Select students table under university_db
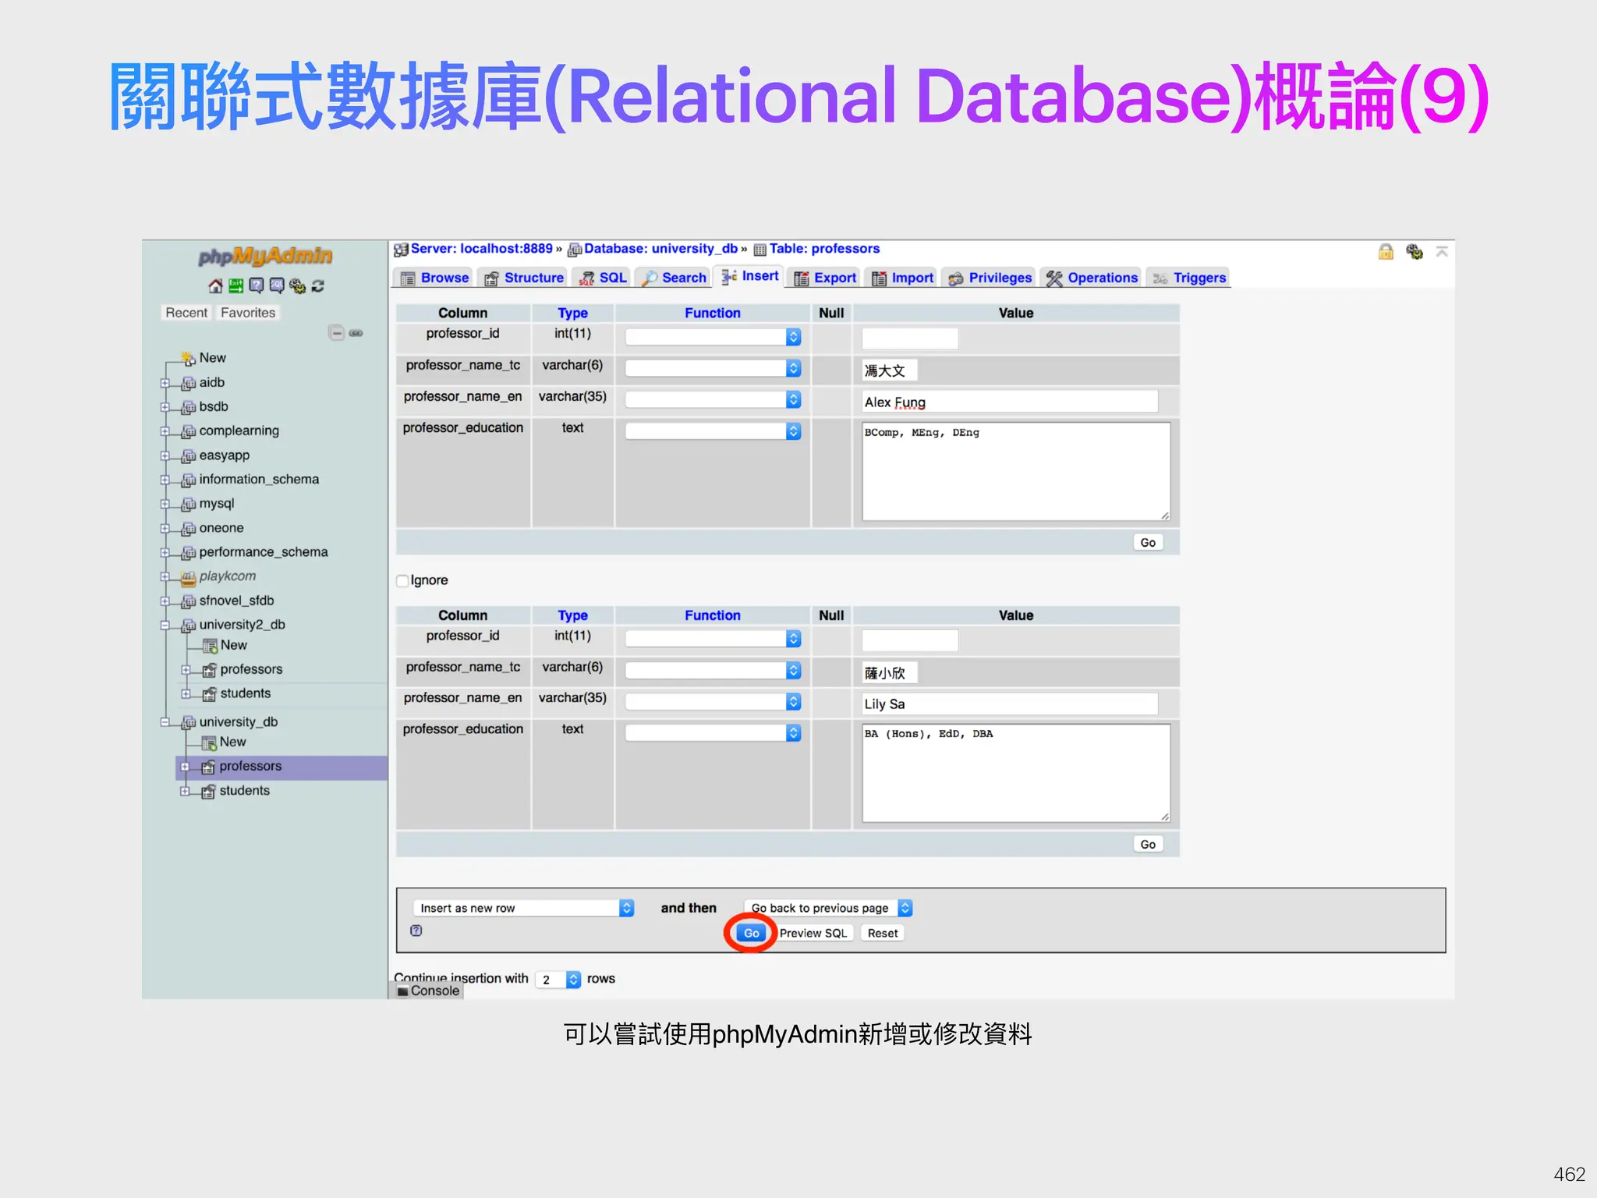Image resolution: width=1597 pixels, height=1198 pixels. [245, 791]
